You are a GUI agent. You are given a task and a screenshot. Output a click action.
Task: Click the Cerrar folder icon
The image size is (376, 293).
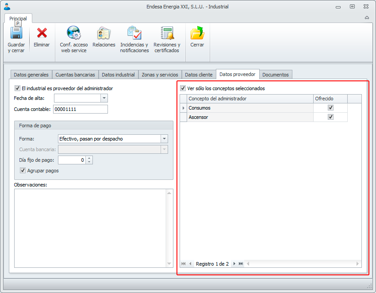(x=197, y=34)
